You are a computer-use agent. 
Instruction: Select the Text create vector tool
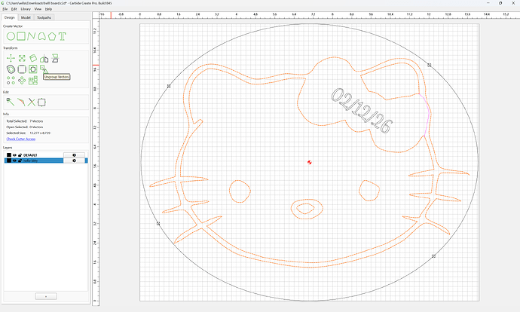[63, 36]
